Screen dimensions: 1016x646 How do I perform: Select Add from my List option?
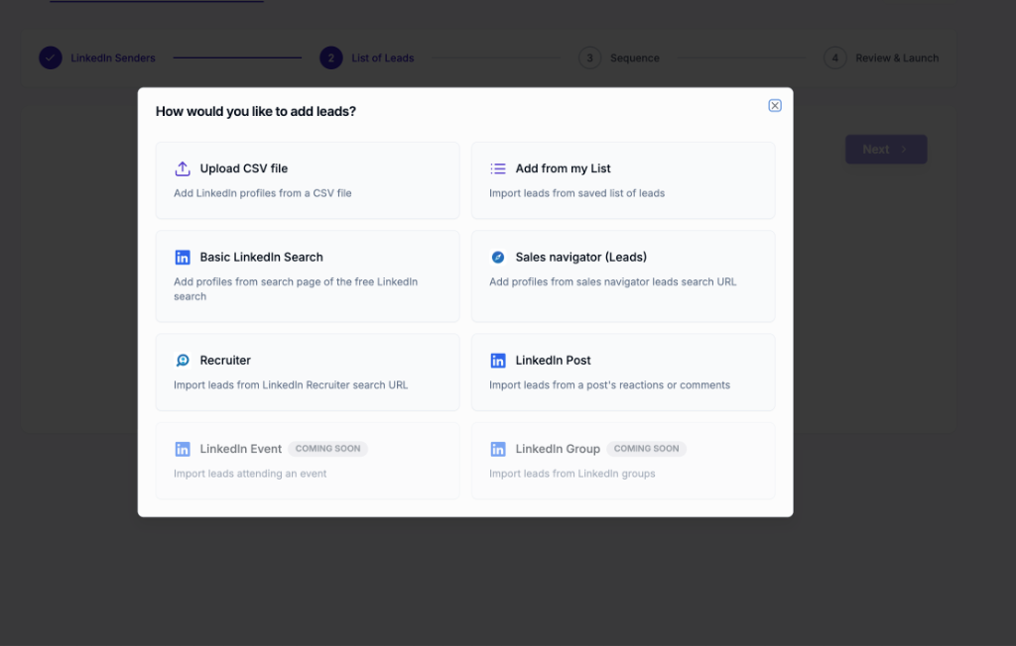pyautogui.click(x=623, y=180)
